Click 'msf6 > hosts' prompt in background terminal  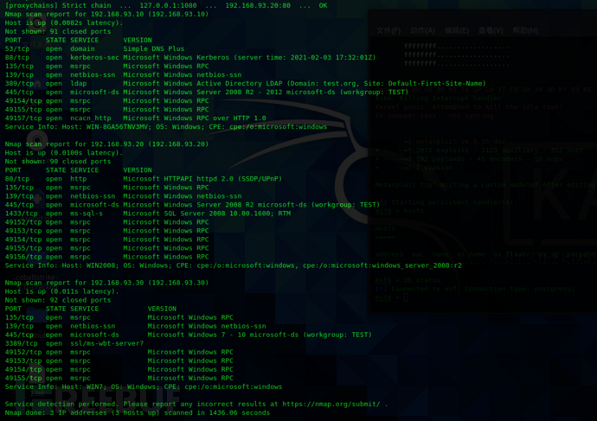400,211
